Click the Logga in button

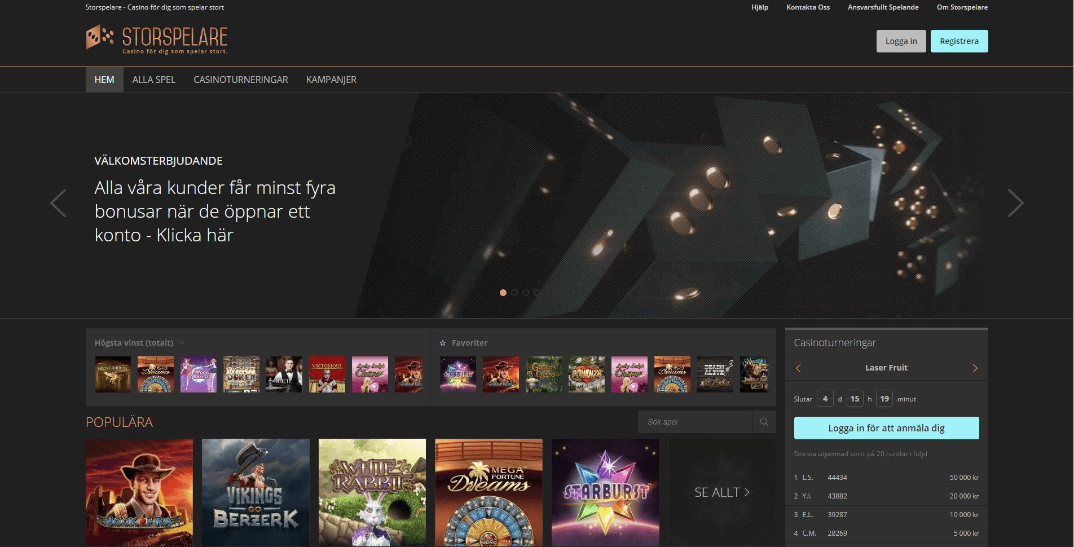901,41
